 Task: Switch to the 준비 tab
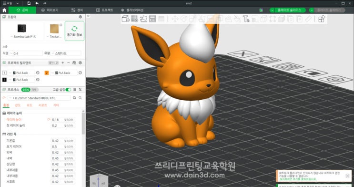(22, 10)
